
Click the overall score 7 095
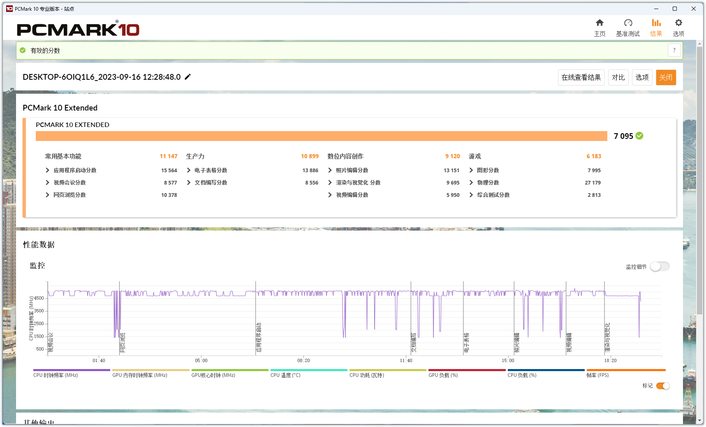pos(623,136)
